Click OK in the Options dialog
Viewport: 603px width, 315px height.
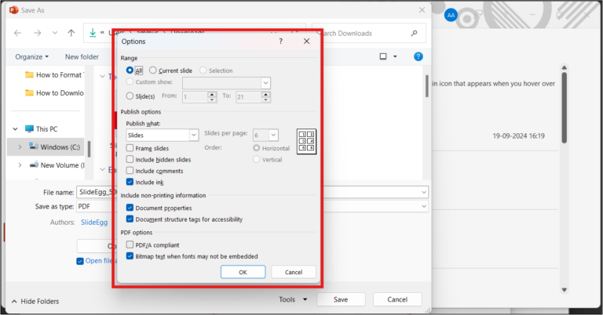click(x=243, y=272)
